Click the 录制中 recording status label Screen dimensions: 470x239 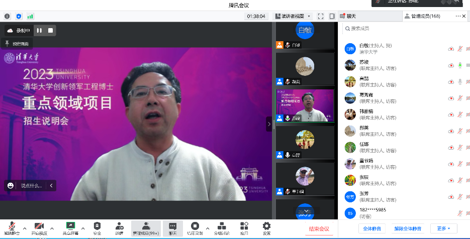pyautogui.click(x=23, y=31)
